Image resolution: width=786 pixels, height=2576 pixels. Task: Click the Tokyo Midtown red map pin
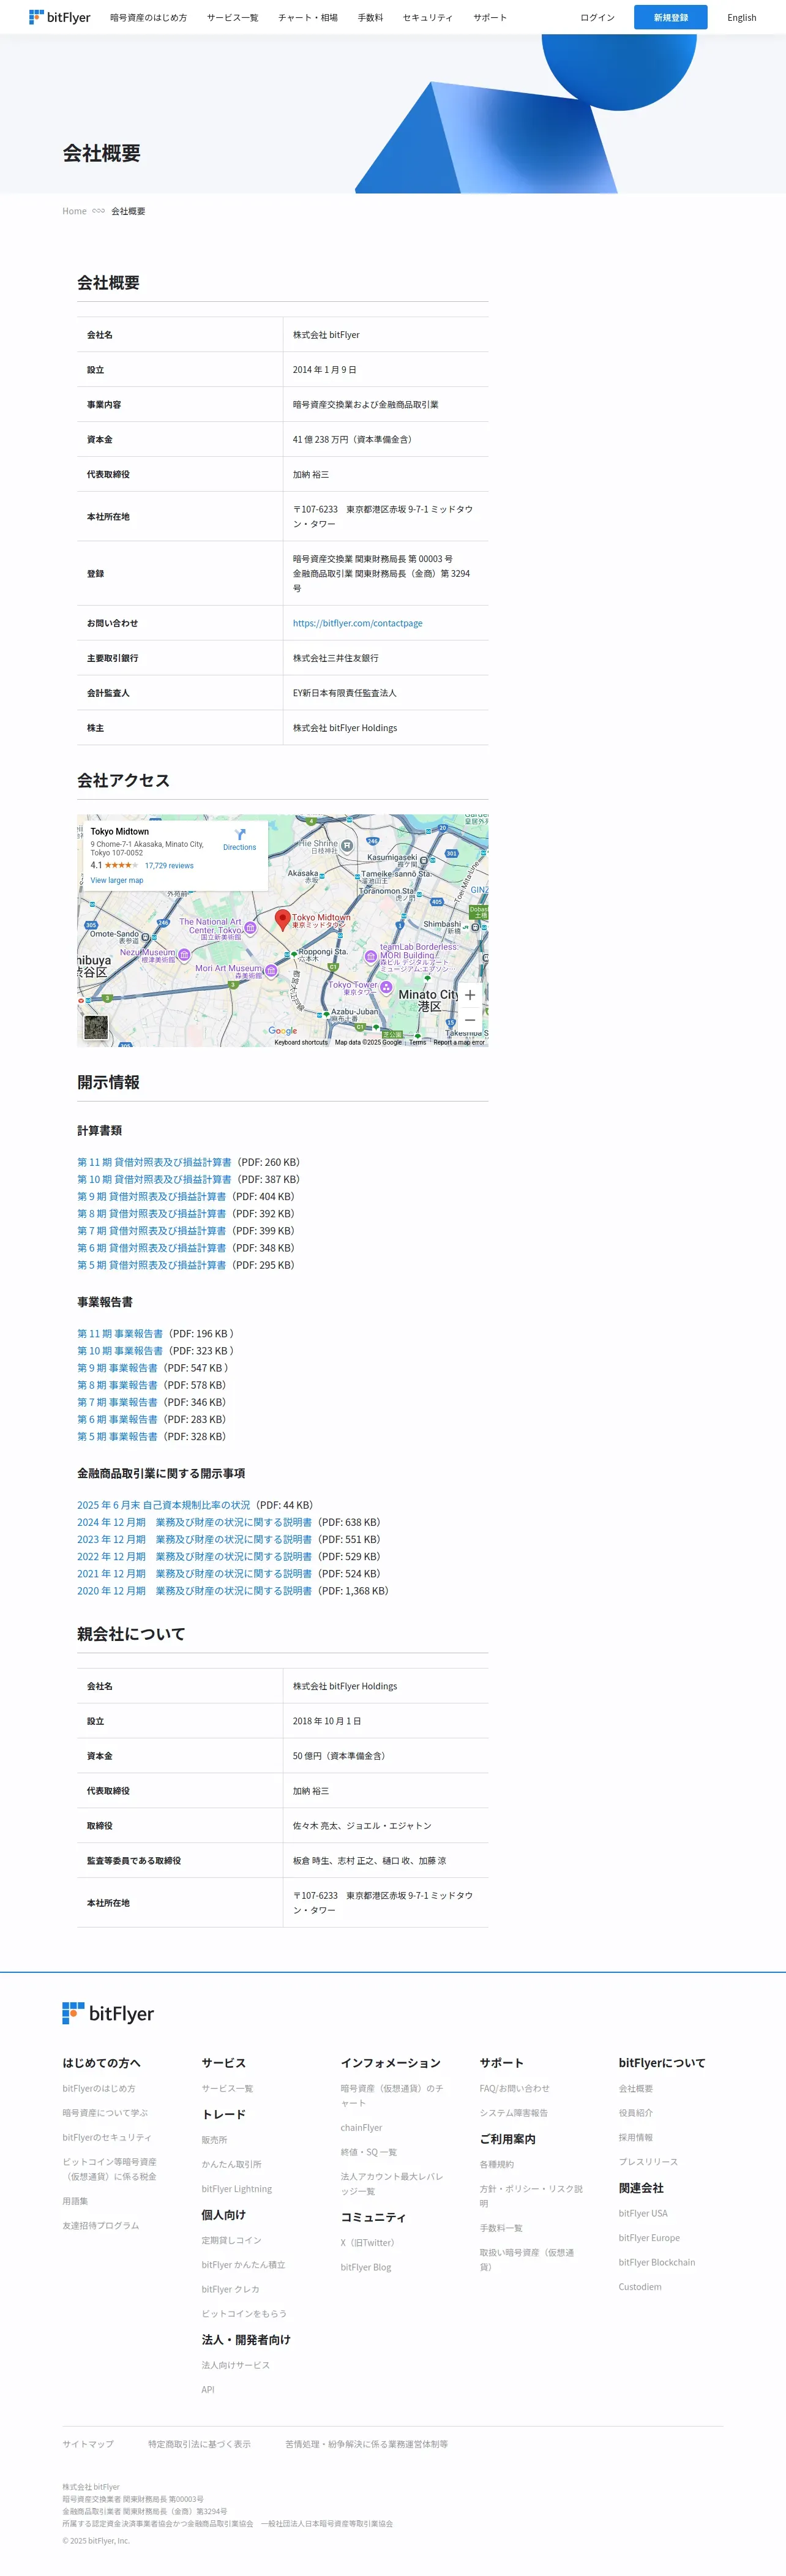[x=283, y=920]
